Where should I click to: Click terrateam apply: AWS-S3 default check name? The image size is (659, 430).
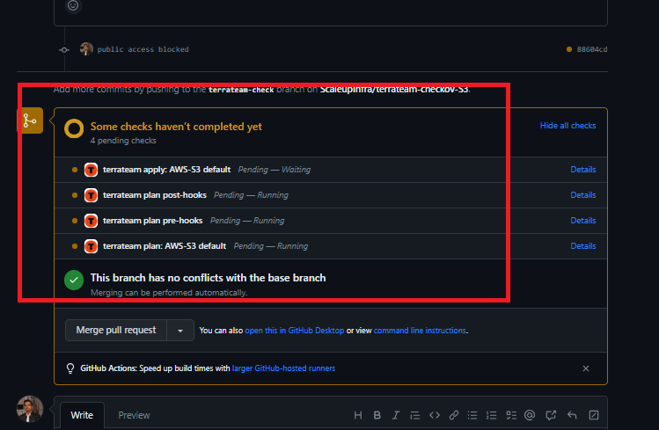click(167, 170)
